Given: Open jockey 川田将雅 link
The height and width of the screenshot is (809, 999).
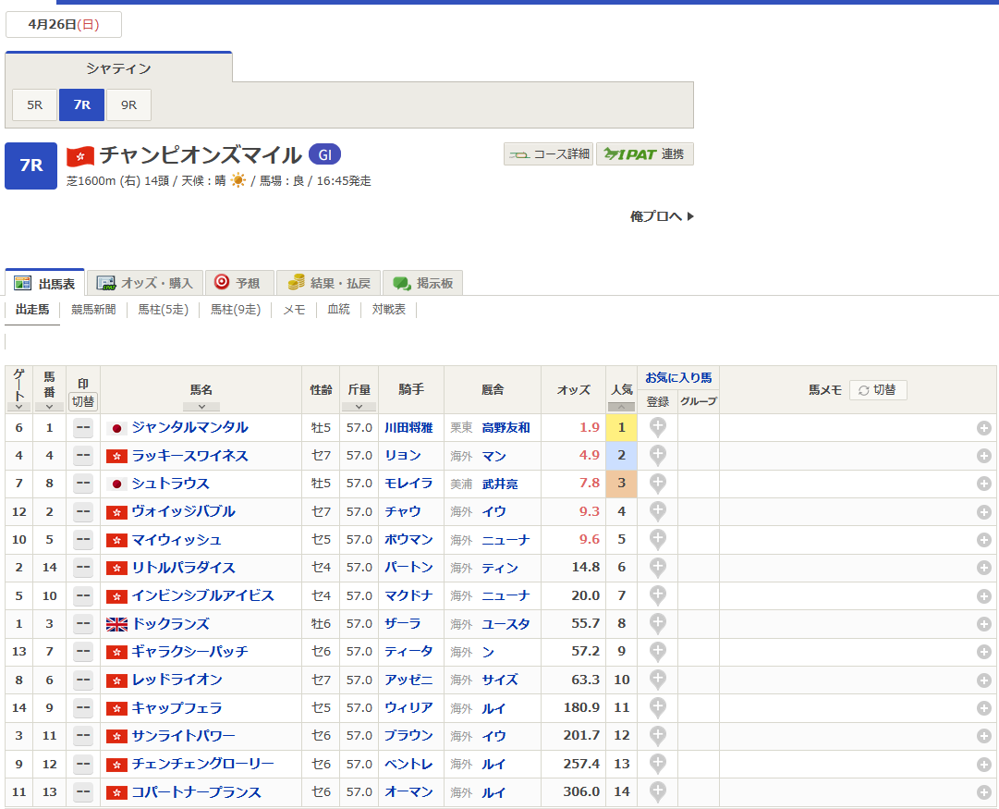Looking at the screenshot, I should tap(408, 428).
